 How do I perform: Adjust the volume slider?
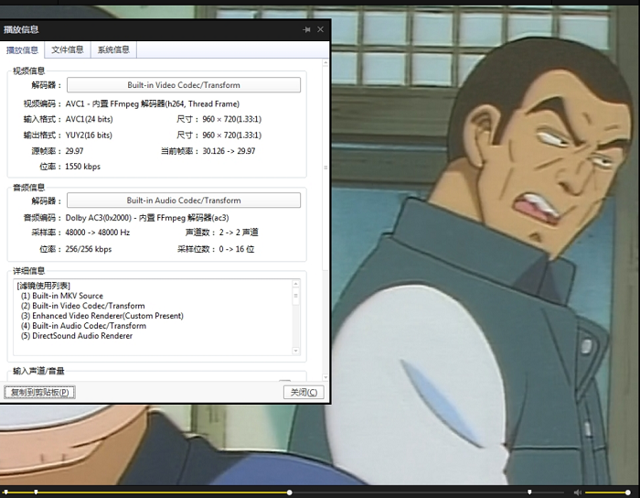pyautogui.click(x=608, y=493)
